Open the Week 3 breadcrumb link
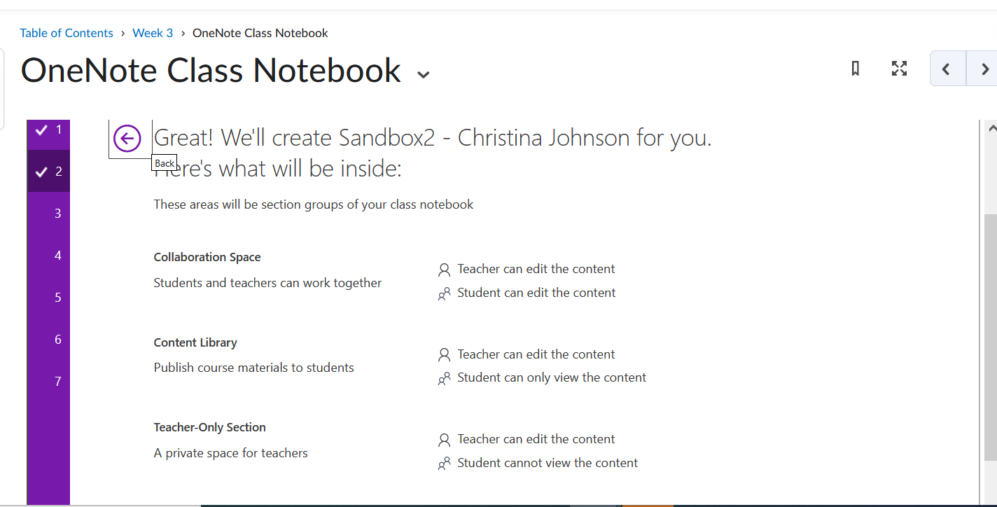Image resolution: width=997 pixels, height=507 pixels. (153, 33)
